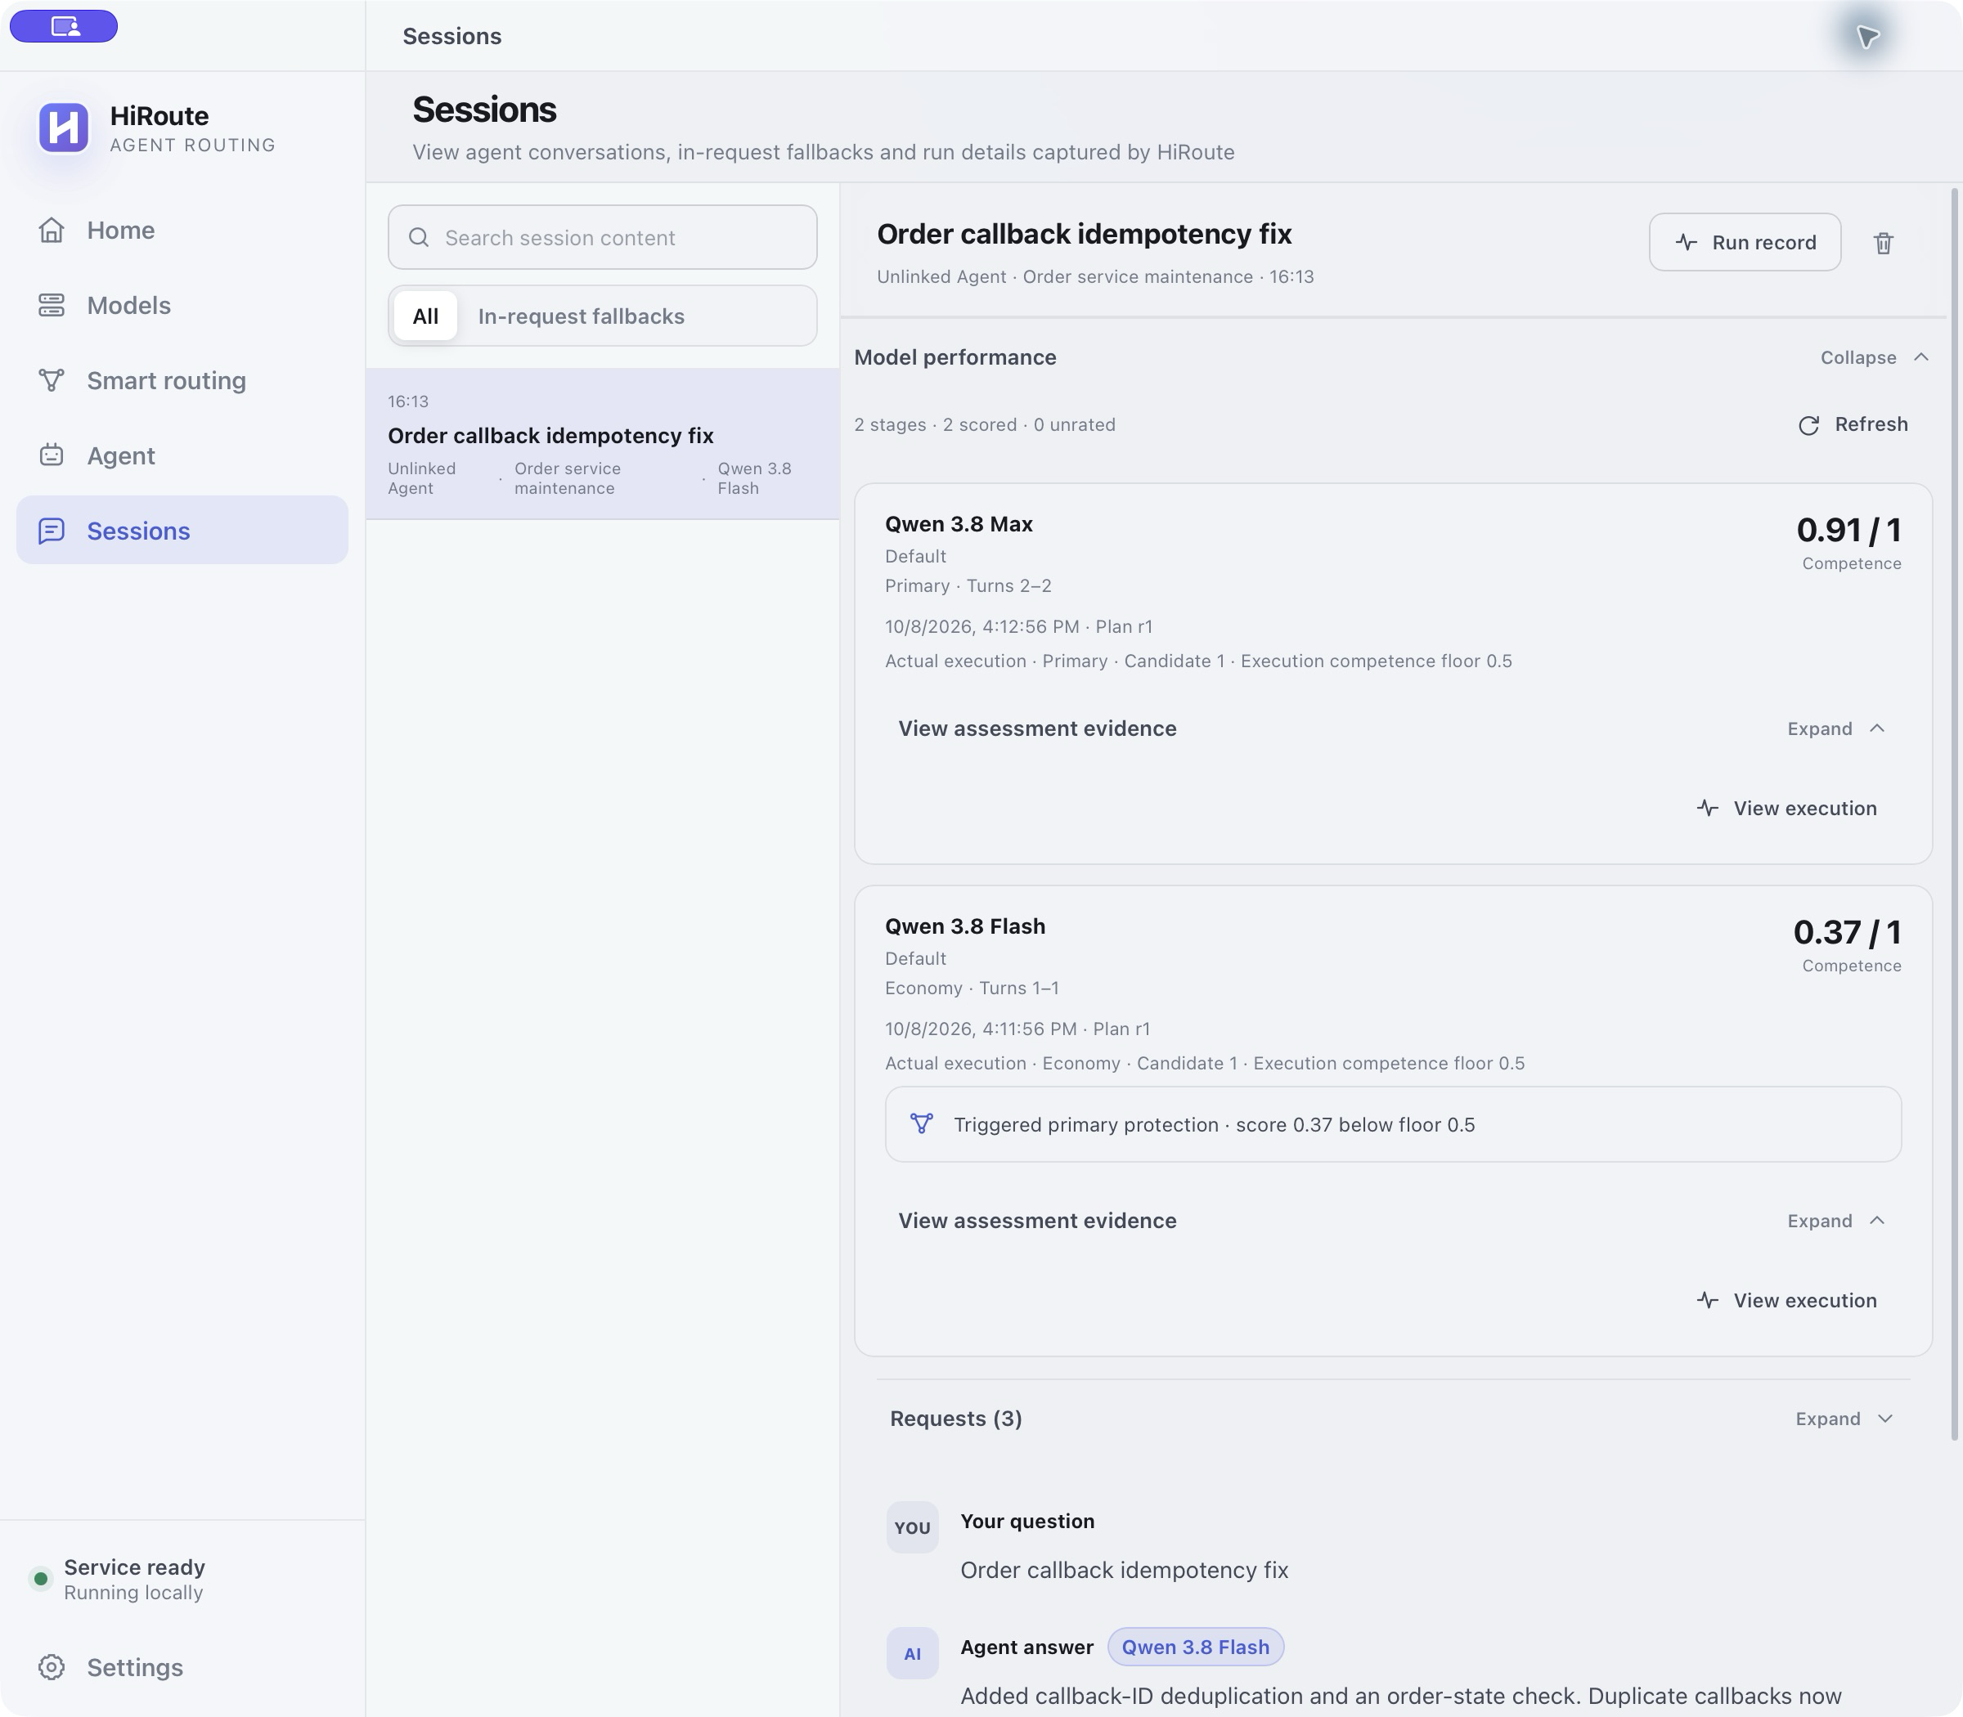The height and width of the screenshot is (1717, 1963).
Task: Delete session with the trash icon
Action: 1884,244
